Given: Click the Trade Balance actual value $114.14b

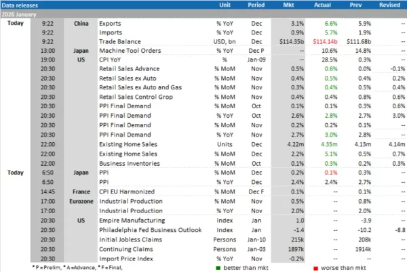Looking at the screenshot, I should point(324,41).
